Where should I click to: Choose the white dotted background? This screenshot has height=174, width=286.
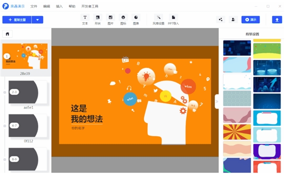(x=237, y=82)
